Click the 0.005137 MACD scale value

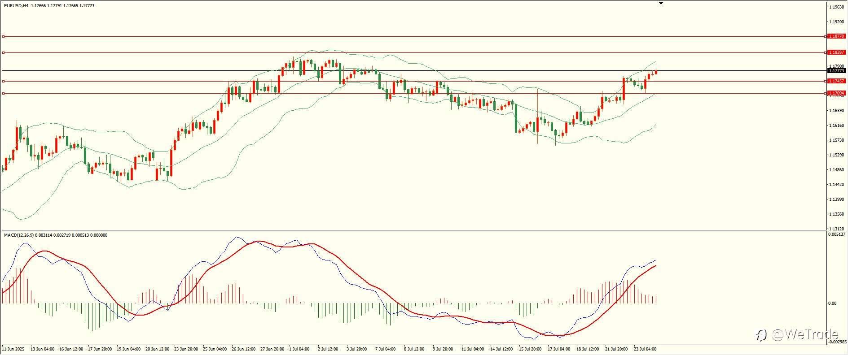pos(837,234)
